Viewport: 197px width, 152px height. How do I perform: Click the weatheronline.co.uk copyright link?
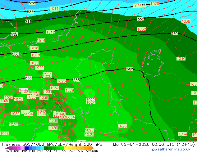[x=171, y=149]
